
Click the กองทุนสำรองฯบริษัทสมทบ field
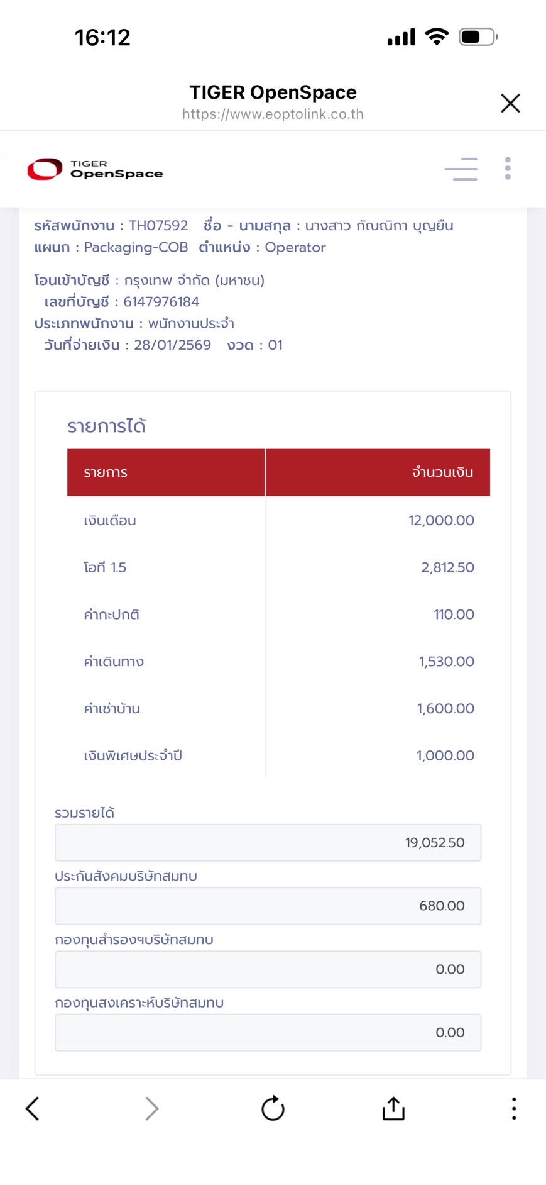(x=268, y=969)
